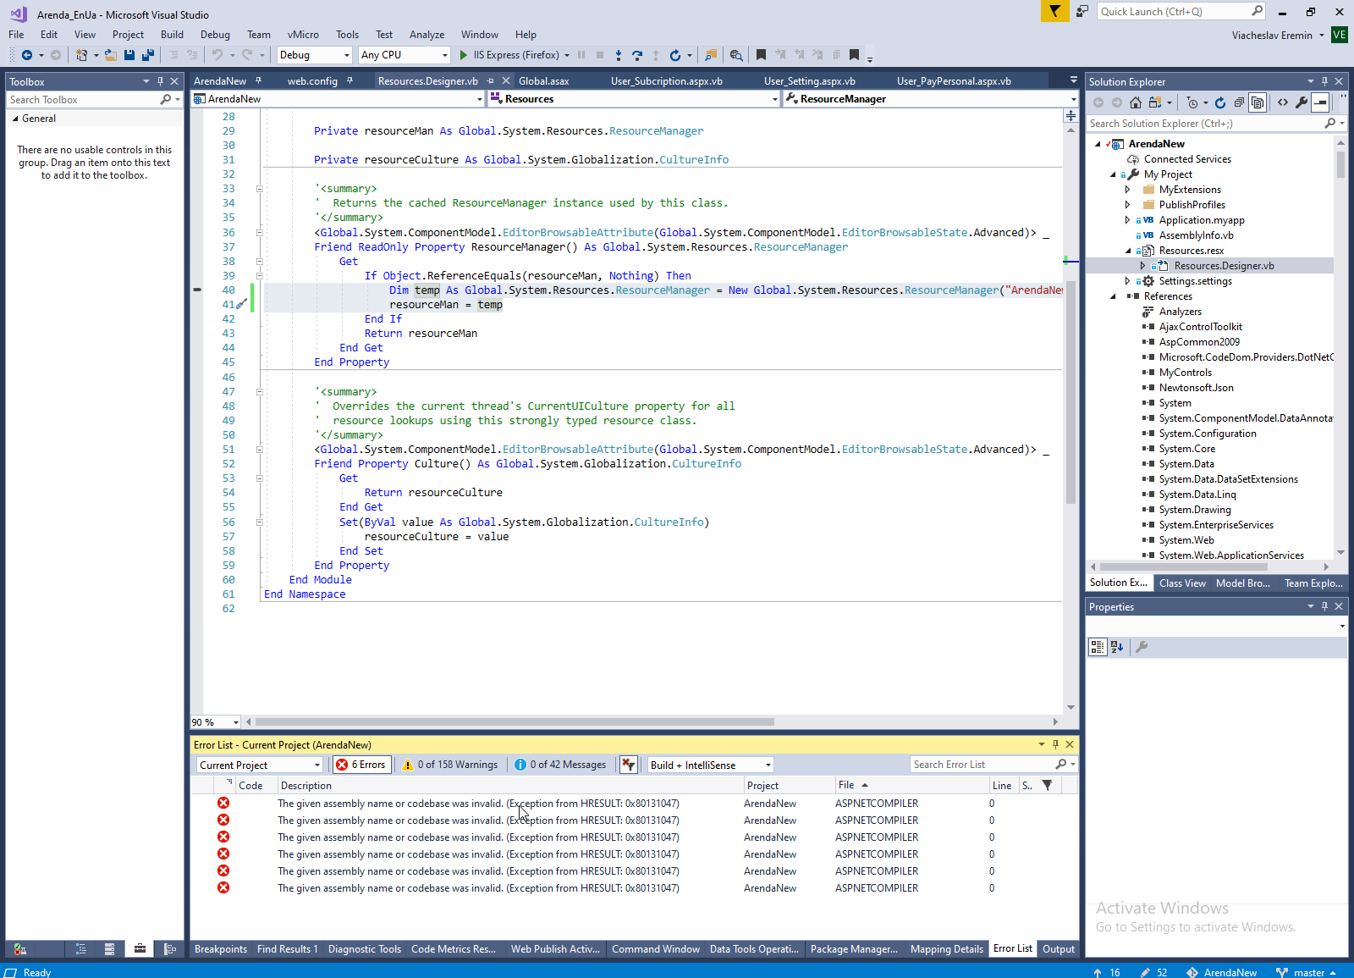This screenshot has height=978, width=1354.
Task: Open the Analyze menu
Action: tap(427, 35)
